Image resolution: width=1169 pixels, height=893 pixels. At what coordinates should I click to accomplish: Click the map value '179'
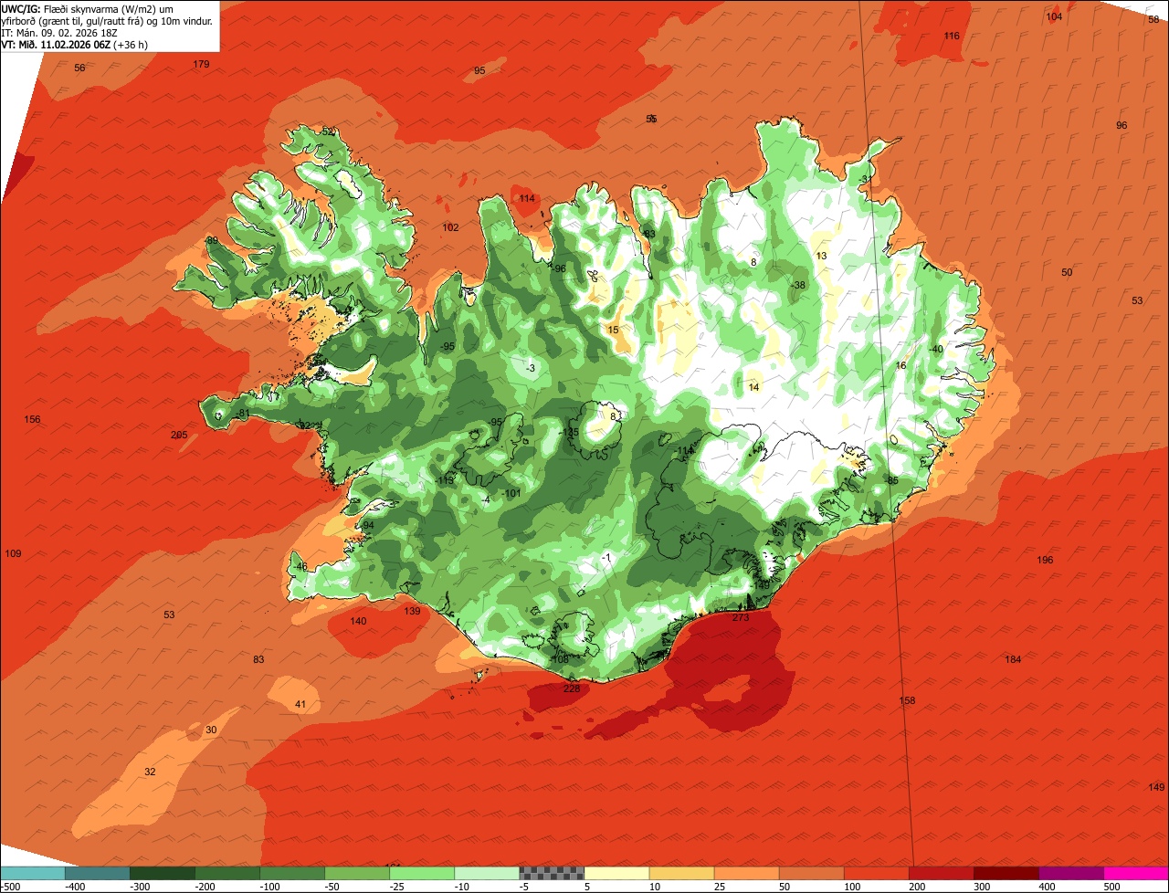coord(201,64)
